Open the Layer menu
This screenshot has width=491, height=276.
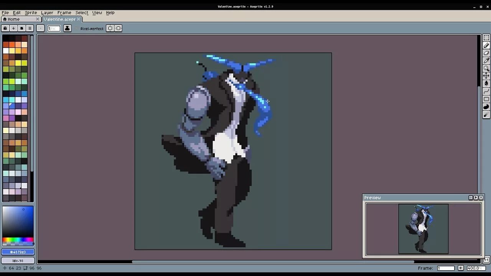coord(47,13)
